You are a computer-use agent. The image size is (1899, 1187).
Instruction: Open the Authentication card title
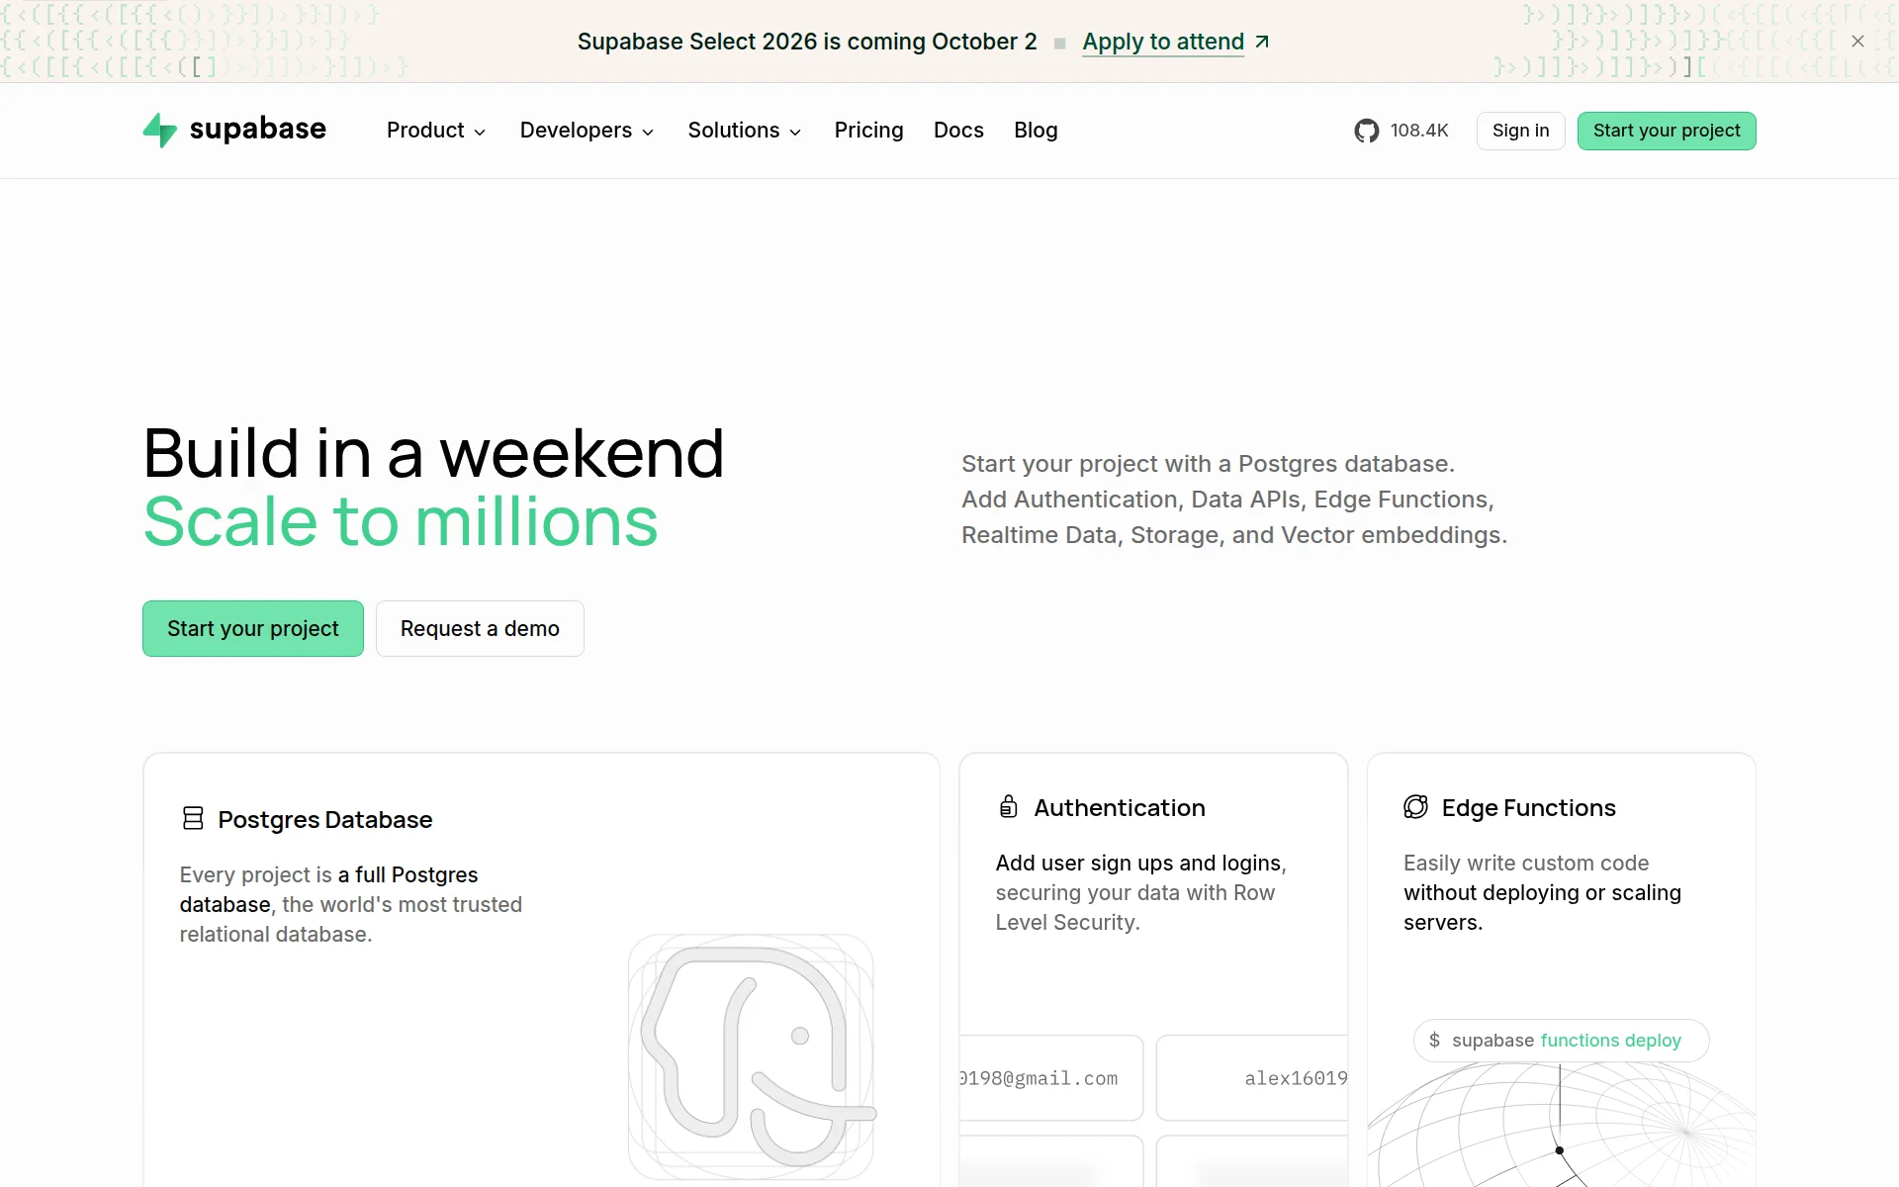click(x=1120, y=807)
